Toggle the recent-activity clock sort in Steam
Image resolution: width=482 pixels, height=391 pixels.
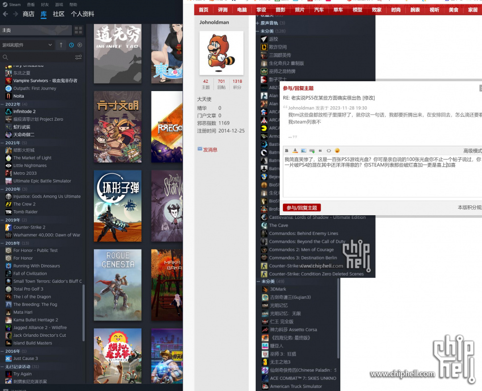coord(71,45)
